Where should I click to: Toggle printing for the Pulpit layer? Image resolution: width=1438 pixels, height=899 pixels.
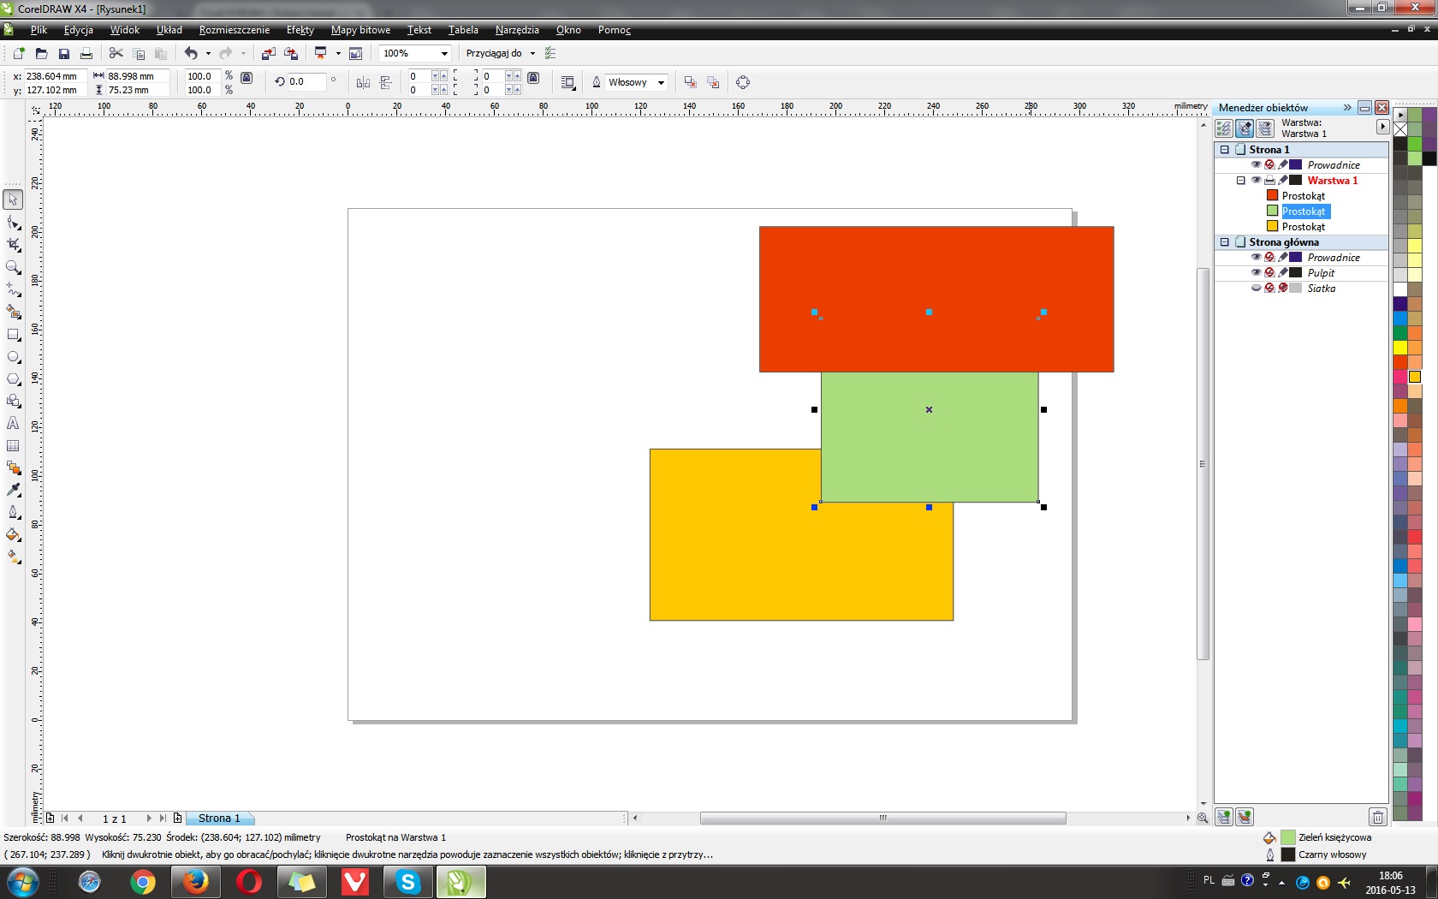click(x=1269, y=273)
